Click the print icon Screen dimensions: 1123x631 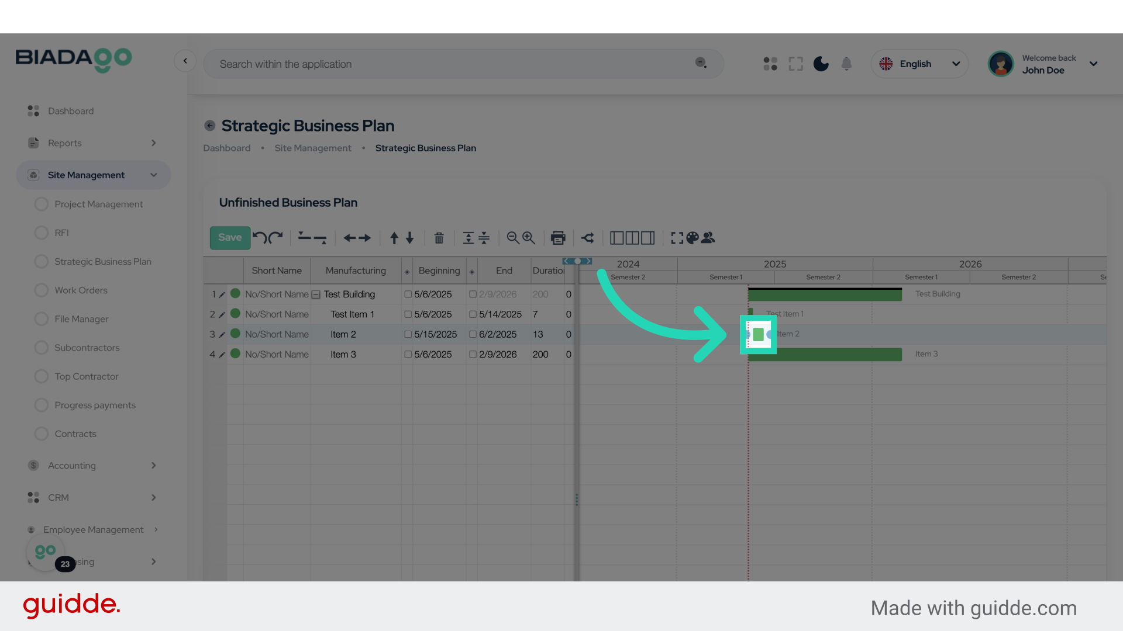pyautogui.click(x=558, y=238)
